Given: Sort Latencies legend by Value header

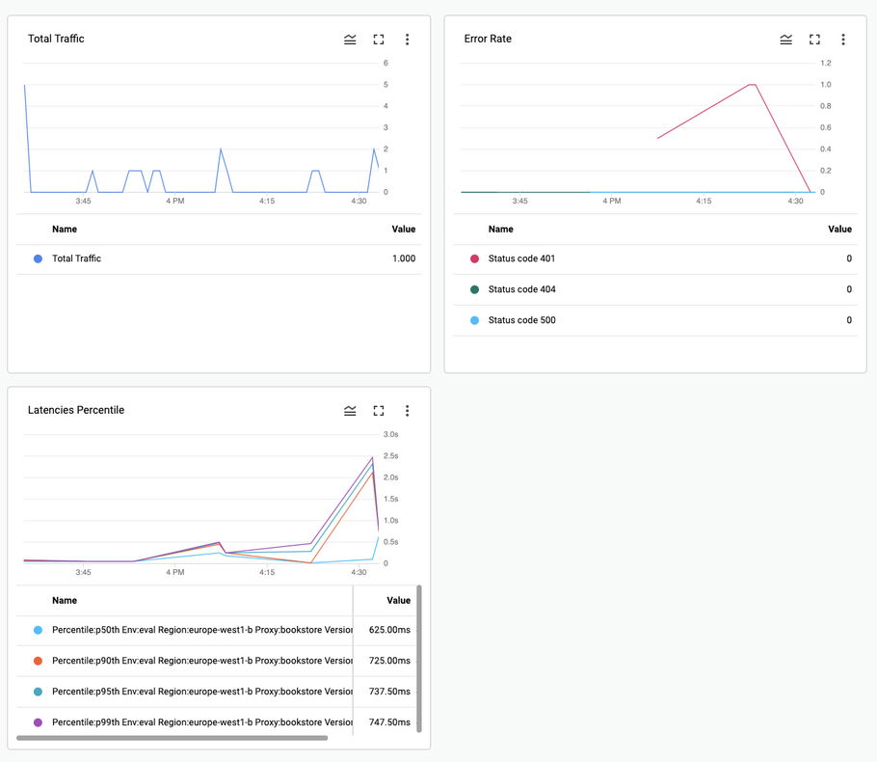Looking at the screenshot, I should pyautogui.click(x=398, y=600).
